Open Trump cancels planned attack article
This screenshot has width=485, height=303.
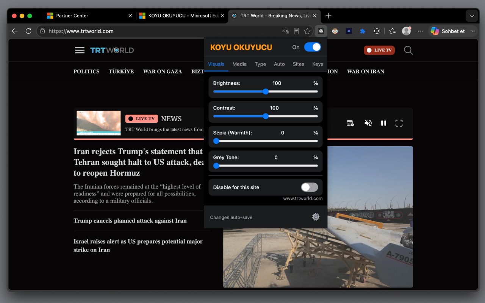pos(130,221)
